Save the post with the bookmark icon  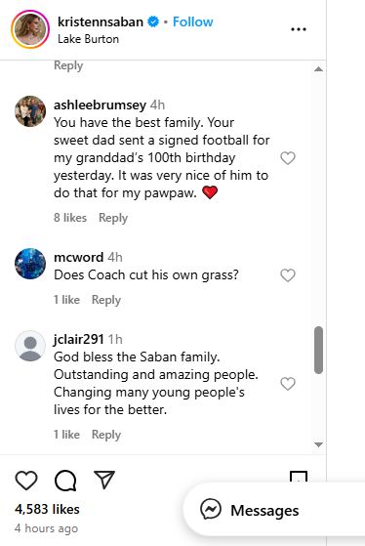(x=299, y=477)
